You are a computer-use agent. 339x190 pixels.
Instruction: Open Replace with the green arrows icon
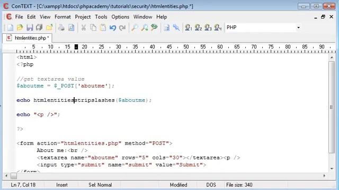coord(154,27)
